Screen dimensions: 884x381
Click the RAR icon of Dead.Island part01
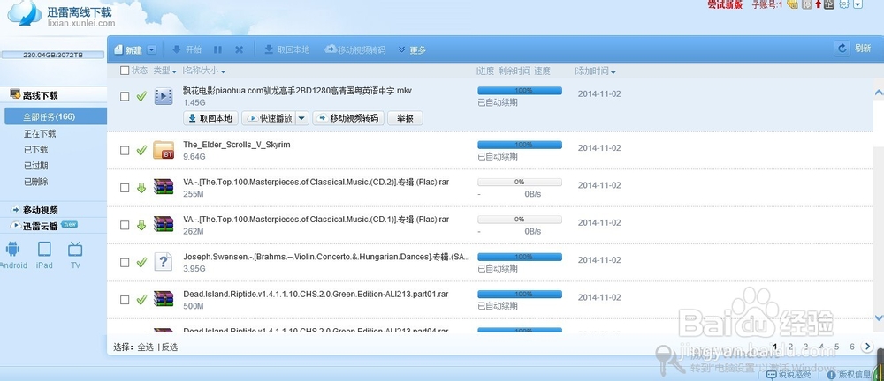coord(164,299)
